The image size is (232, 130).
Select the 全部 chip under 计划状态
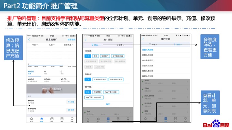(88, 56)
